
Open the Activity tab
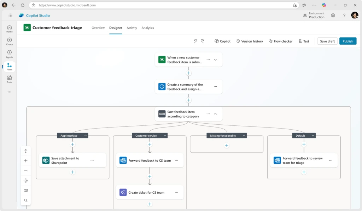point(132,28)
